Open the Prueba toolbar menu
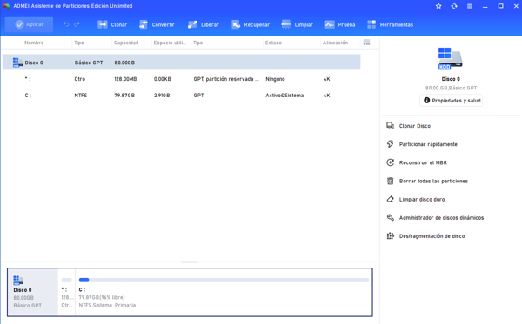The width and height of the screenshot is (522, 324). tap(339, 24)
